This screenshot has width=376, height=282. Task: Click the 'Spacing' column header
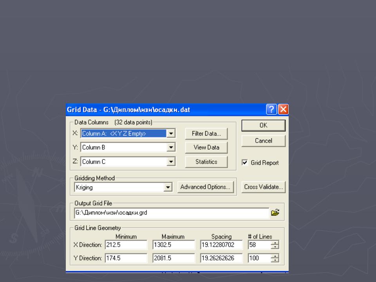221,237
